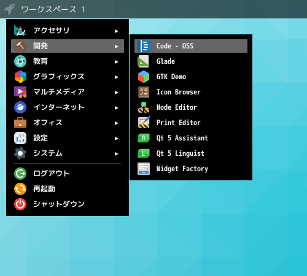Click the green ログアウト icon
Screen dimensions: 307x276
tap(20, 174)
